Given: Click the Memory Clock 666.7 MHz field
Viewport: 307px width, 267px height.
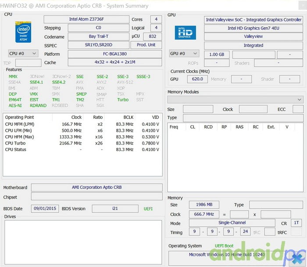Looking at the screenshot, I should pos(204,214).
